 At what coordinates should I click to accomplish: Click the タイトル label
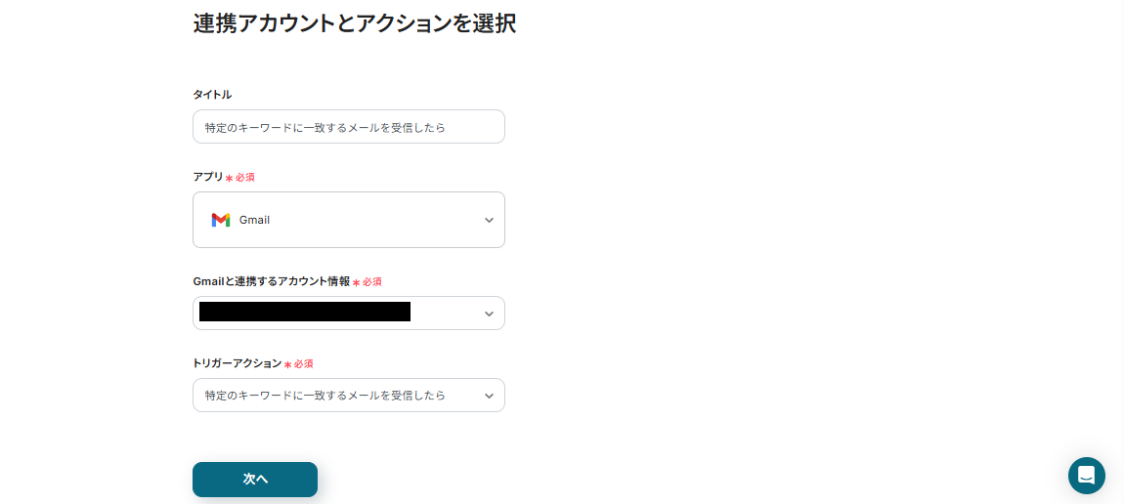coord(212,95)
